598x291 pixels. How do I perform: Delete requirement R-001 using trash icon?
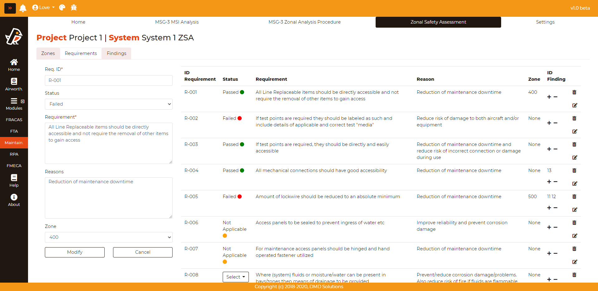574,92
